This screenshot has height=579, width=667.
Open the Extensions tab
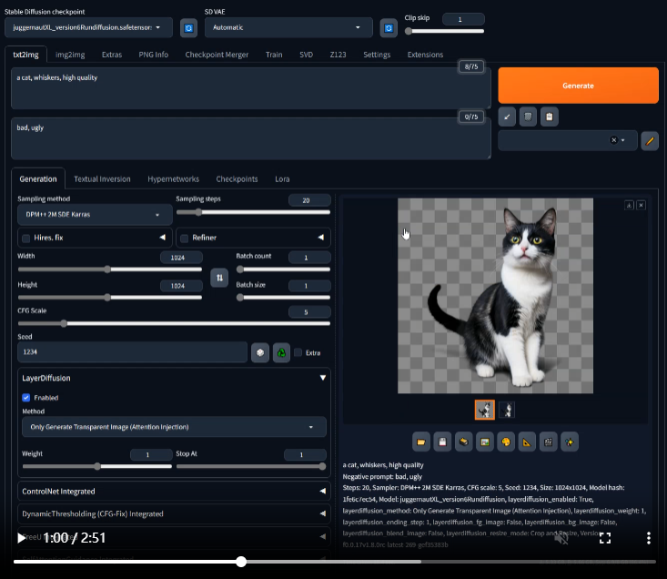click(425, 55)
